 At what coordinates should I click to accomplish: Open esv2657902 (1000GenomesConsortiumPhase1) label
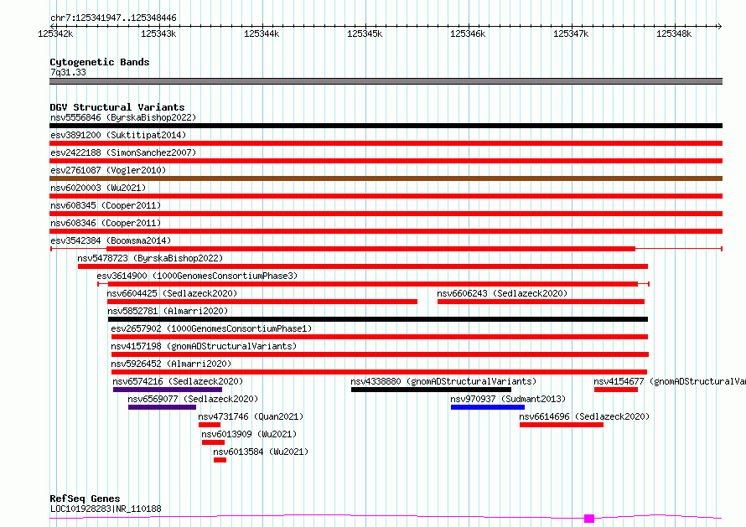tap(211, 328)
